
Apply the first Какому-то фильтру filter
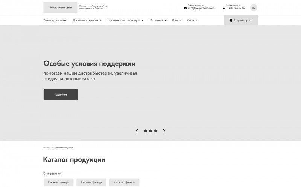coord(58,182)
